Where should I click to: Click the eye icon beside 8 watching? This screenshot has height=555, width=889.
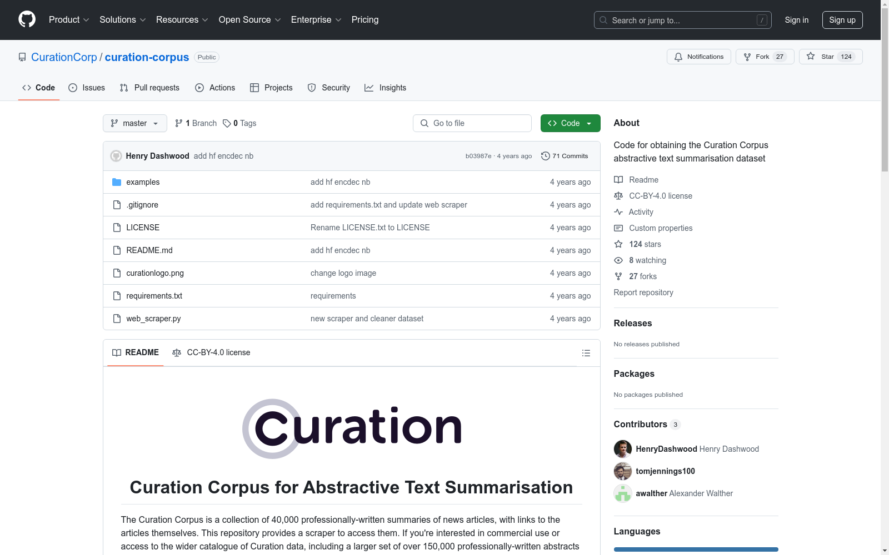click(618, 260)
